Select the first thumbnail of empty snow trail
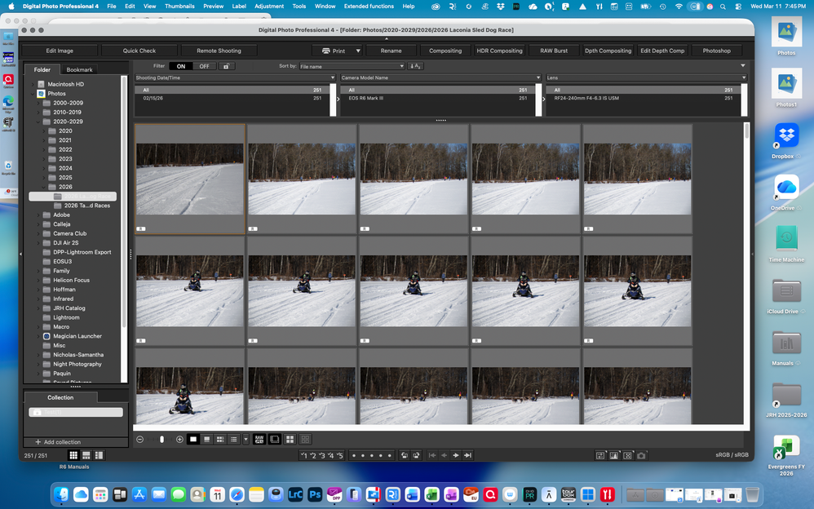The height and width of the screenshot is (509, 814). coord(189,179)
